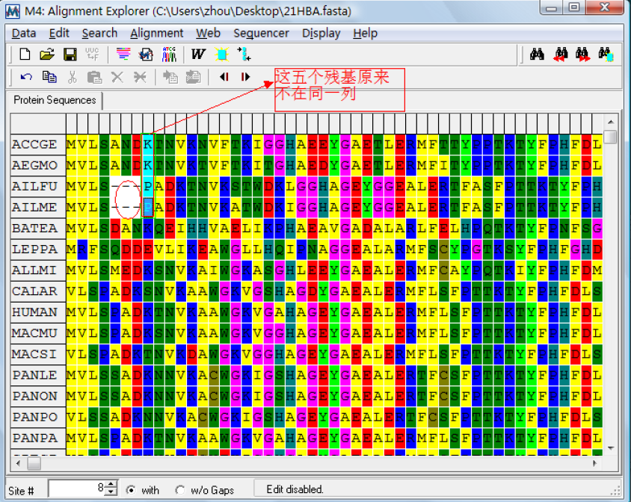Save alignment with the floppy disk icon
This screenshot has width=631, height=502.
[70, 54]
